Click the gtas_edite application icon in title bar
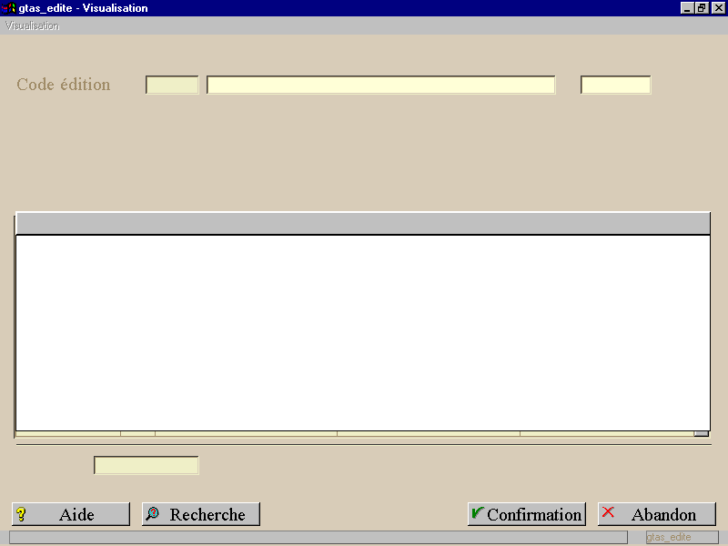728x546 pixels. (8, 8)
